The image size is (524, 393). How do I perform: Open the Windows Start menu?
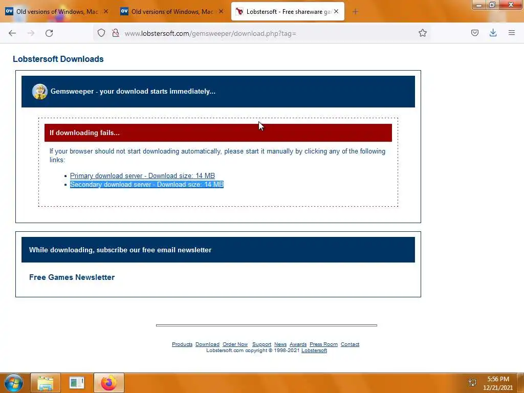13,383
